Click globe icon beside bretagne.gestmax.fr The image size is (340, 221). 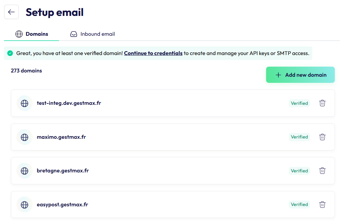pyautogui.click(x=24, y=171)
